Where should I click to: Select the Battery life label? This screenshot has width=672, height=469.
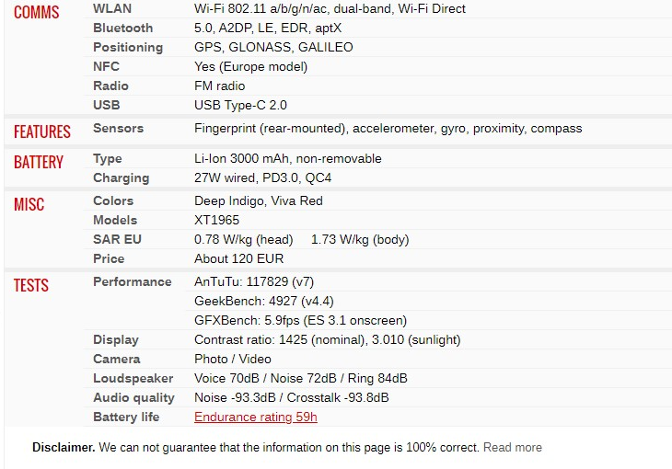coord(126,417)
